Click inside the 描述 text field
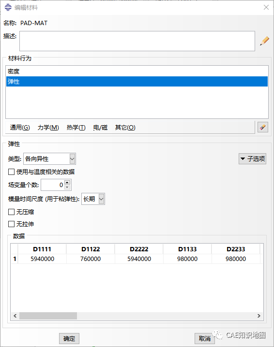This screenshot has height=347, width=274. [137, 41]
